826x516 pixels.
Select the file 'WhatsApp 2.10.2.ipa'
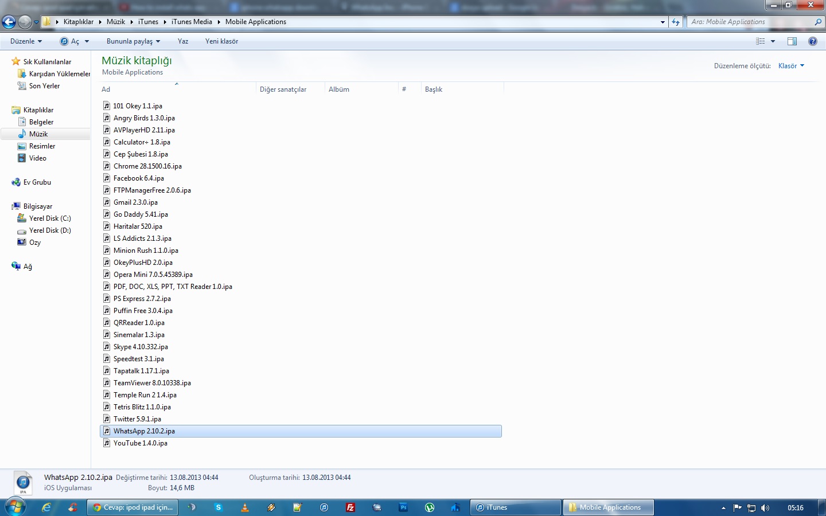301,431
